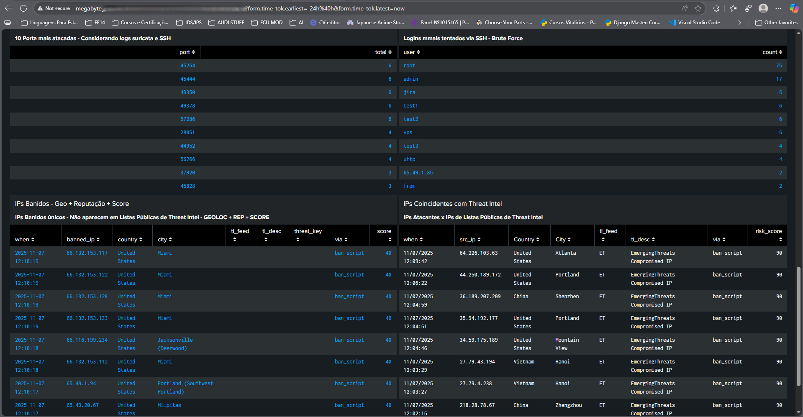Sort SSH logins by count column
This screenshot has height=417, width=803.
tap(772, 52)
